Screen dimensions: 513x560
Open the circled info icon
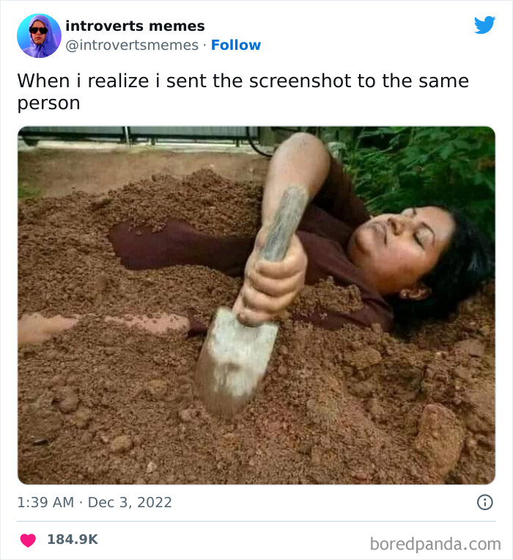(x=485, y=502)
